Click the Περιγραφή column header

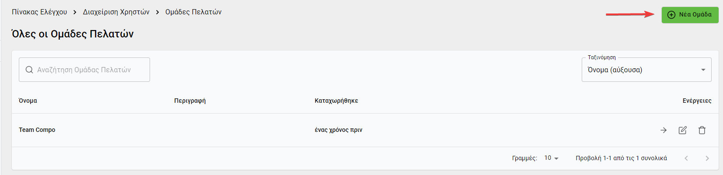(x=190, y=101)
